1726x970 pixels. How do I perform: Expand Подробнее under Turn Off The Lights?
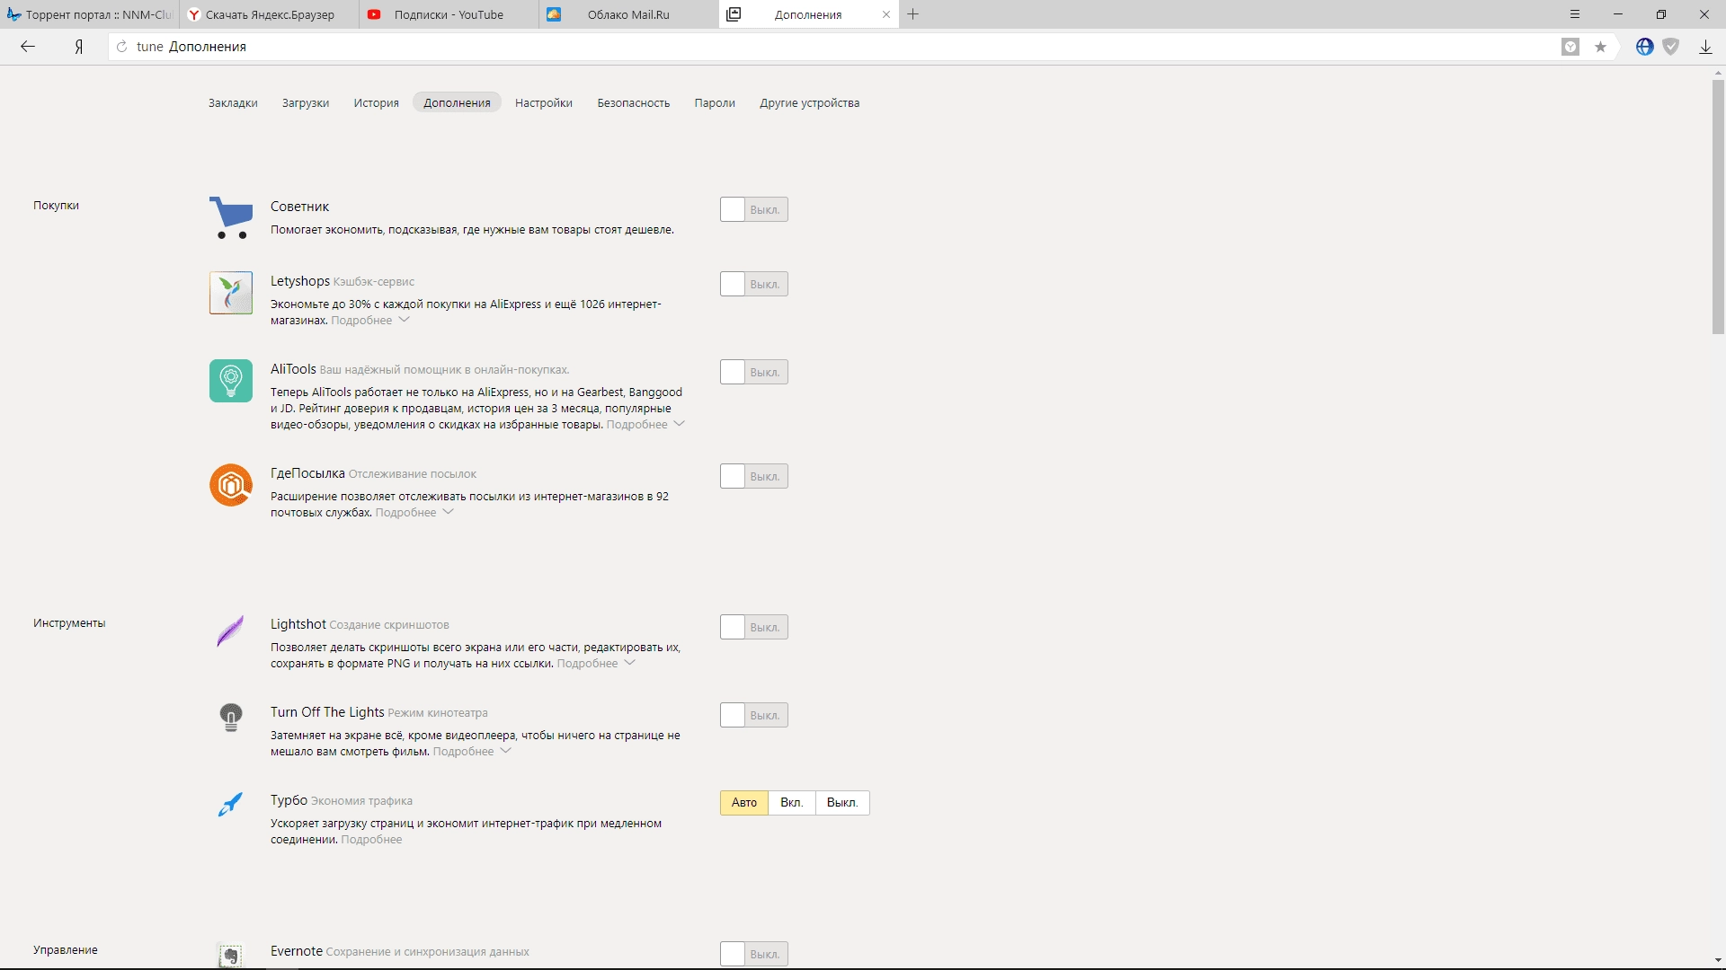(472, 752)
